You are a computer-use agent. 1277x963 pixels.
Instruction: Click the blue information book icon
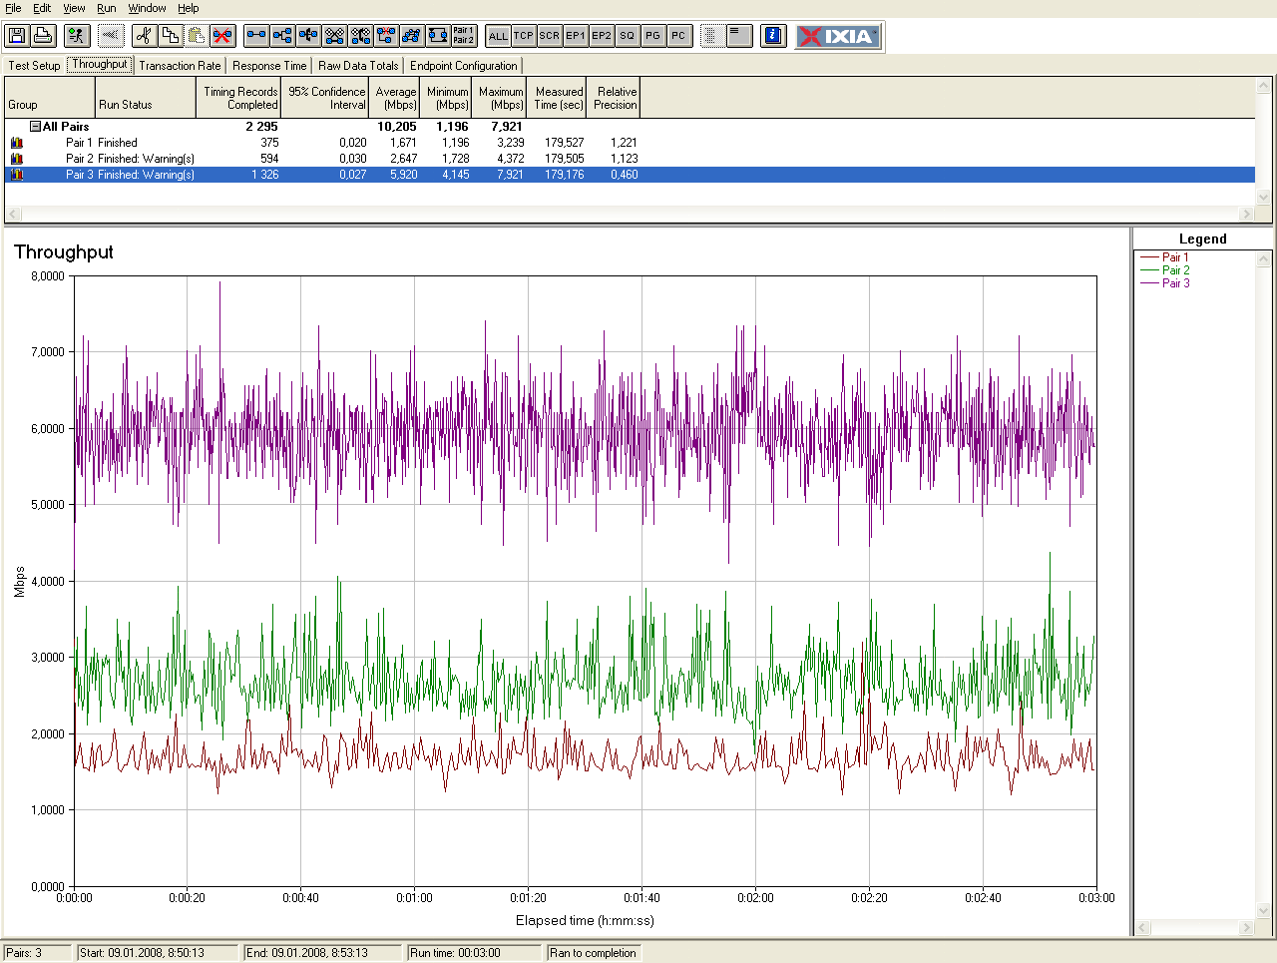773,36
